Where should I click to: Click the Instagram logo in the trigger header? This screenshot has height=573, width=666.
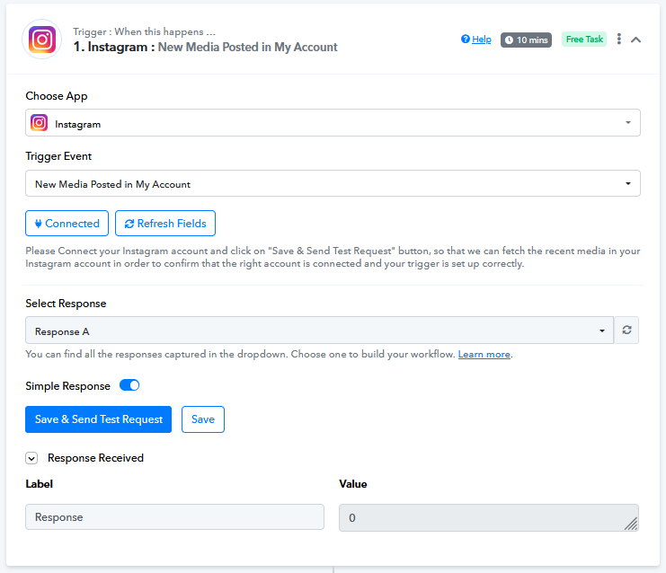pyautogui.click(x=42, y=40)
